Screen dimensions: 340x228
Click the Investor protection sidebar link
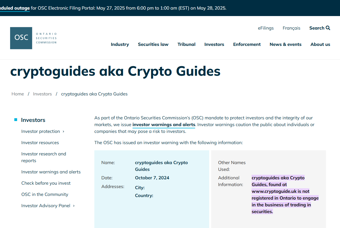[x=41, y=131]
